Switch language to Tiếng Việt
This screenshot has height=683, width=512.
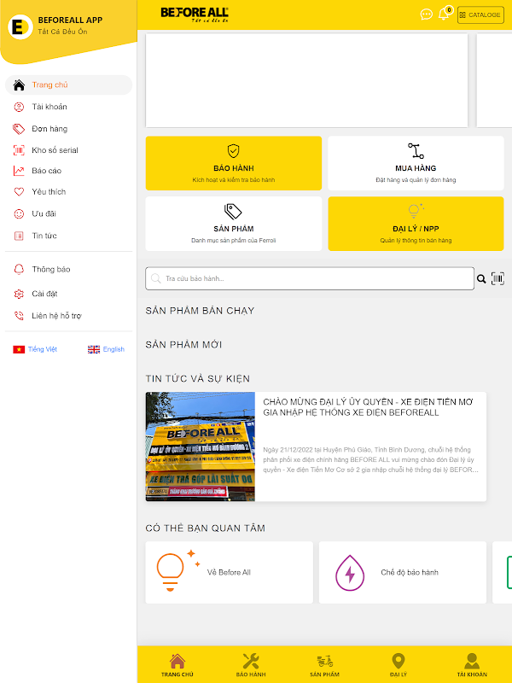pos(42,349)
